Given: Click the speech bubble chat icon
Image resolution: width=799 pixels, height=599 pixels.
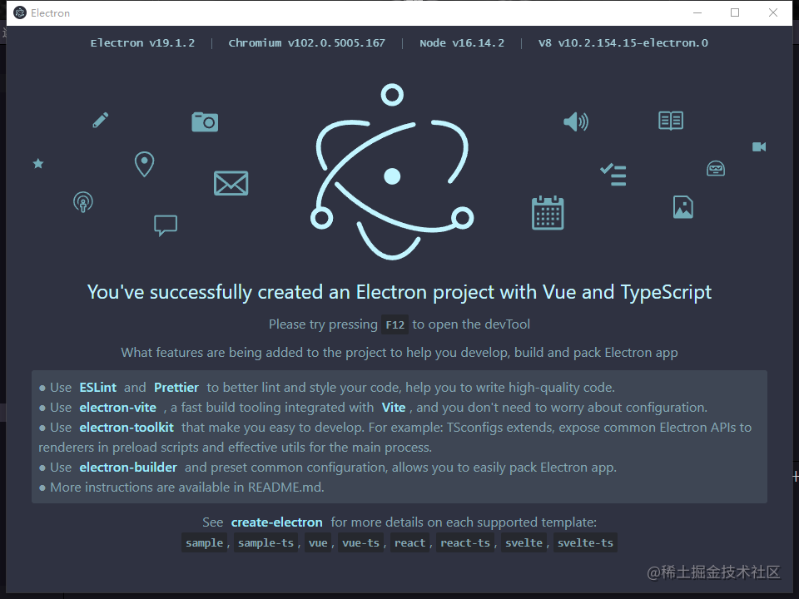Looking at the screenshot, I should (166, 225).
